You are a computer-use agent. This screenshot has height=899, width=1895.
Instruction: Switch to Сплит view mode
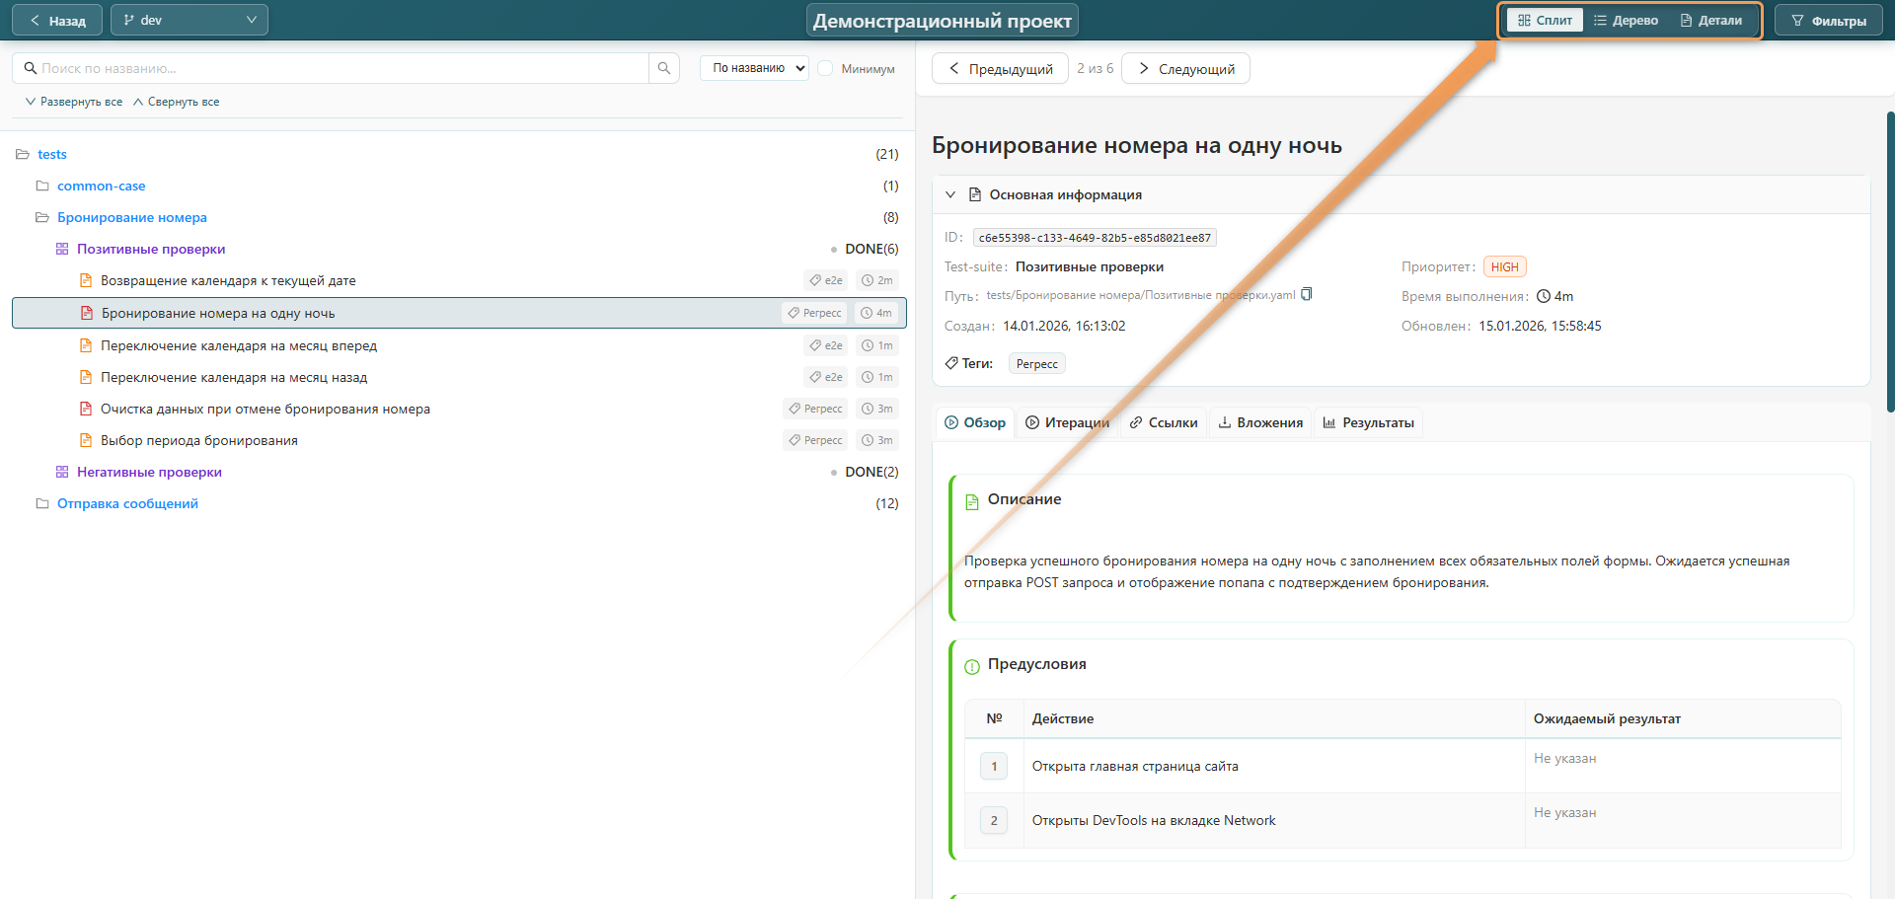(1545, 21)
